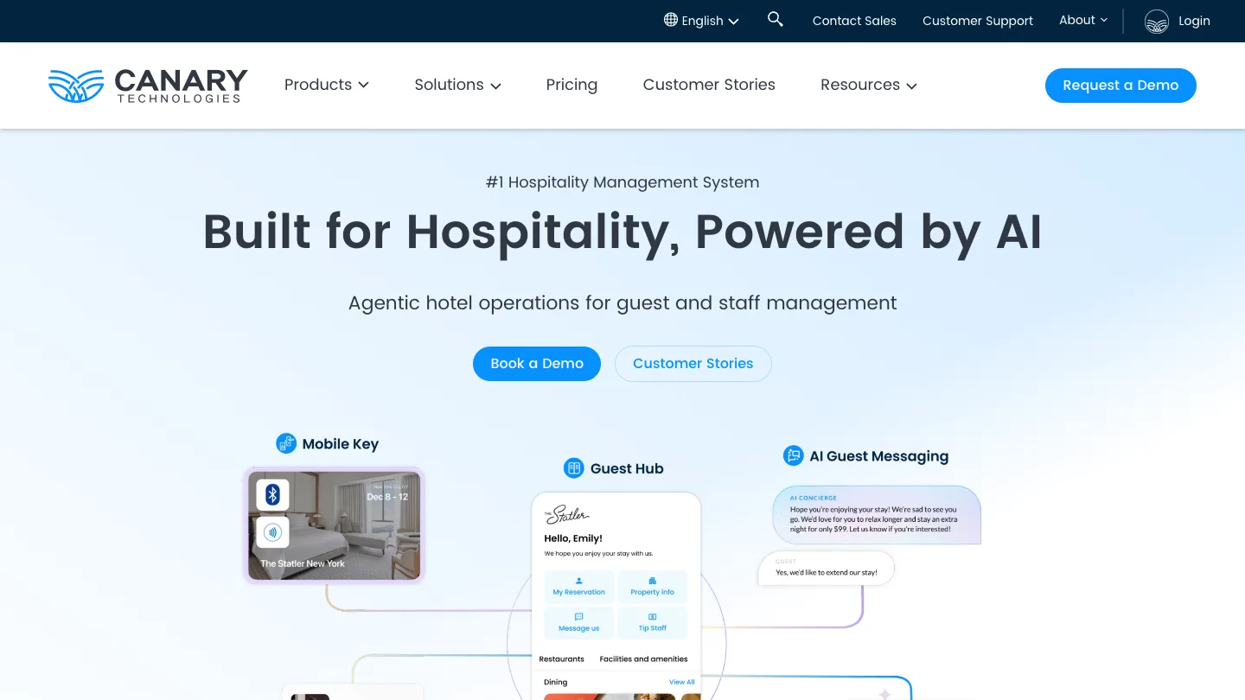This screenshot has width=1245, height=700.
Task: Go to Canary Technologies home logo
Action: [x=148, y=86]
